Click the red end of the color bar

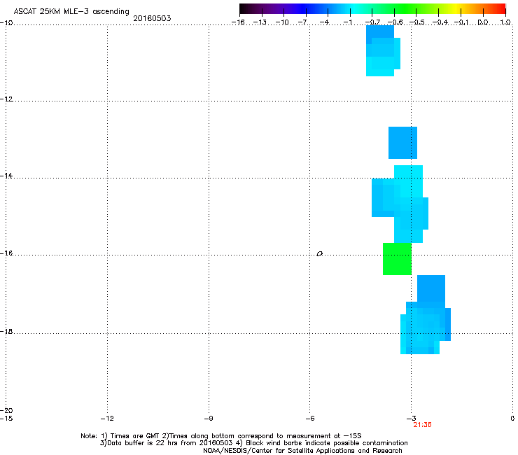click(x=499, y=8)
